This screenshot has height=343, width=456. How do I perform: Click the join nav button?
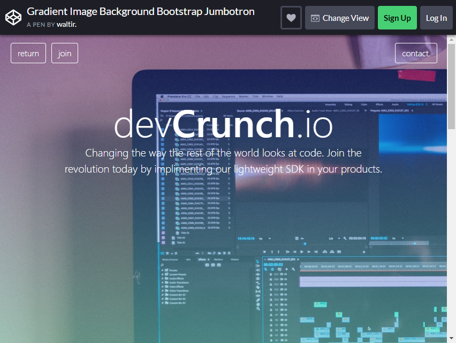pos(65,53)
